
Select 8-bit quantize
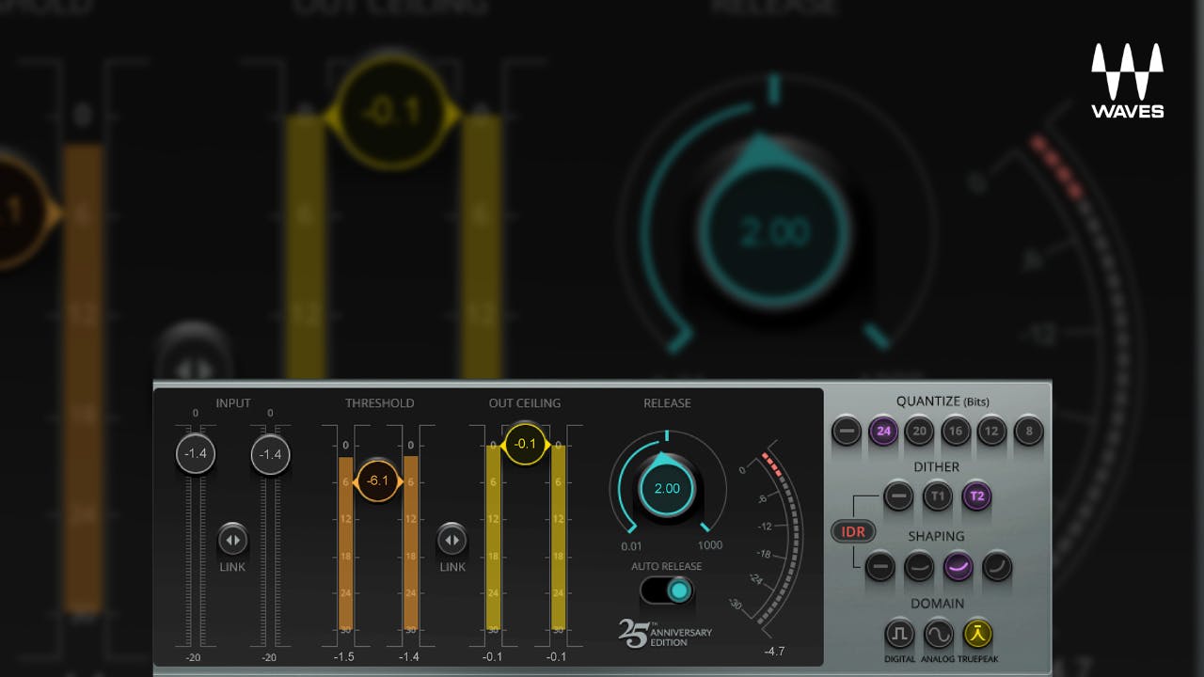1028,432
